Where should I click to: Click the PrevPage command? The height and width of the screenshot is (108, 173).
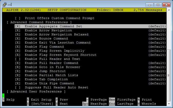[97, 100]
